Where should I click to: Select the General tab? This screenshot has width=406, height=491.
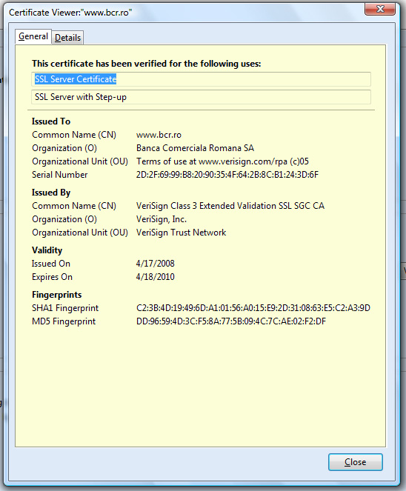[33, 36]
